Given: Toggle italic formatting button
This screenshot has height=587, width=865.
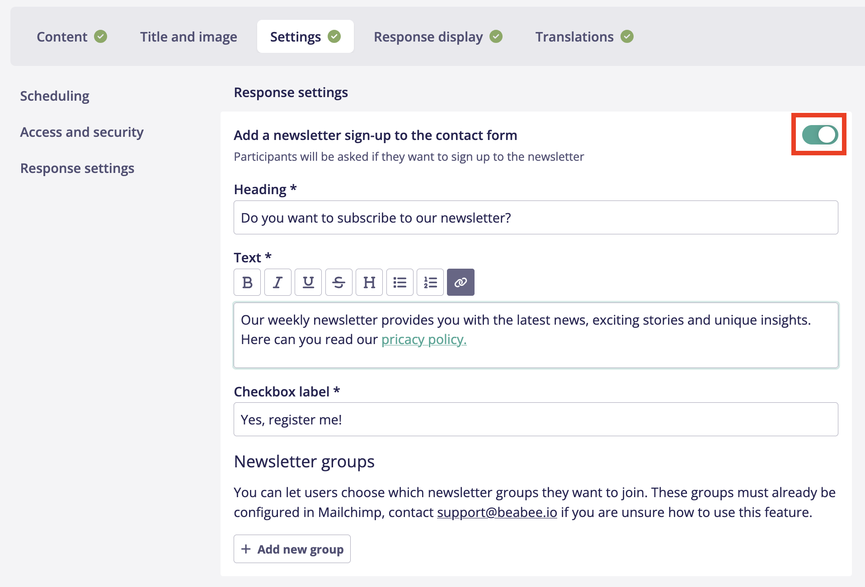Looking at the screenshot, I should [x=277, y=282].
